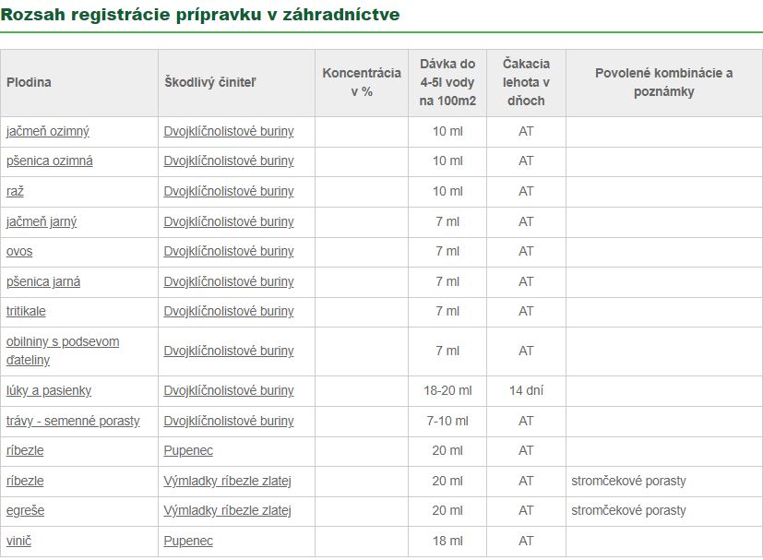This screenshot has height=560, width=763.
Task: Open obilniny s podsevom ďateliny link
Action: 63,351
